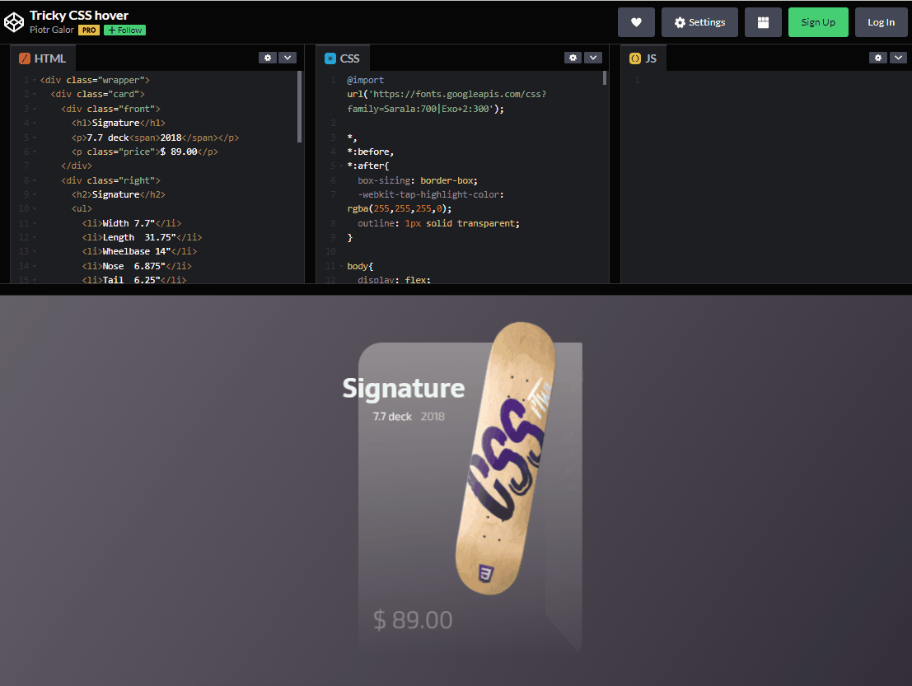Viewport: 912px width, 686px height.
Task: Click the Wheelbase 14" list item code line
Action: point(139,251)
